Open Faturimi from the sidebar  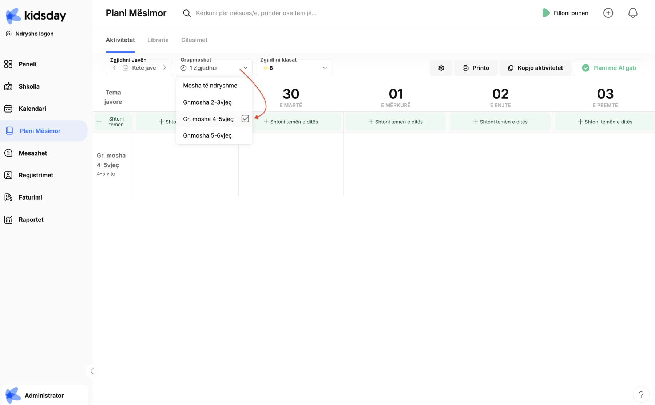(x=30, y=197)
